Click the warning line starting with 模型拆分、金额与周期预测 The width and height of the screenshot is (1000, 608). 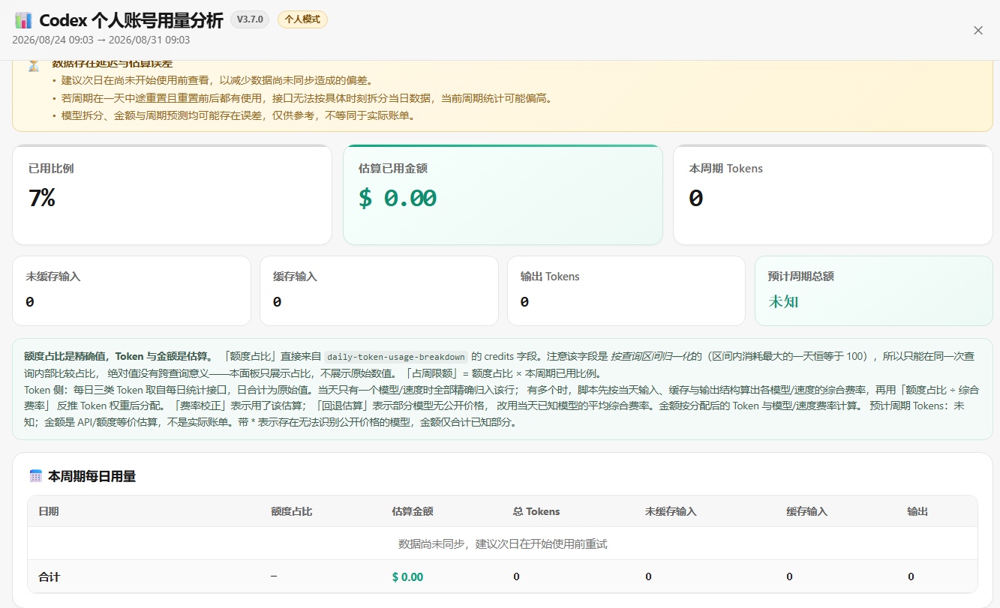point(239,116)
